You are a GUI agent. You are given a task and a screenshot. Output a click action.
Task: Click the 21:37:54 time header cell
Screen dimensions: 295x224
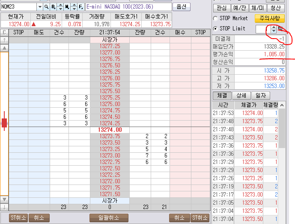click(110, 33)
